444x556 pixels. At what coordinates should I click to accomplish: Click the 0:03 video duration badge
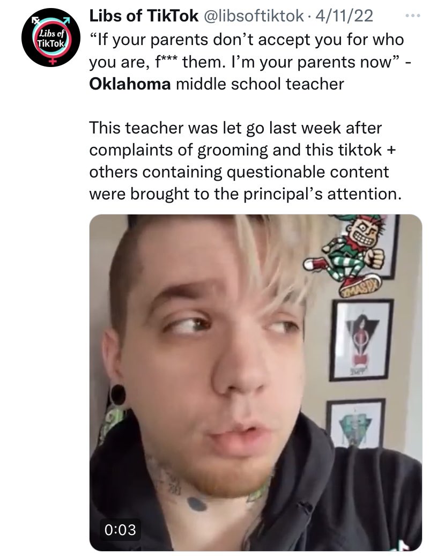point(120,530)
